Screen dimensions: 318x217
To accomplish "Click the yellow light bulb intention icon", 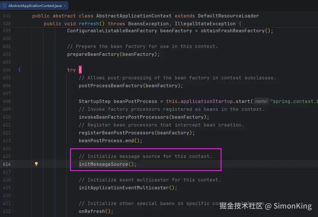I will click(36, 164).
